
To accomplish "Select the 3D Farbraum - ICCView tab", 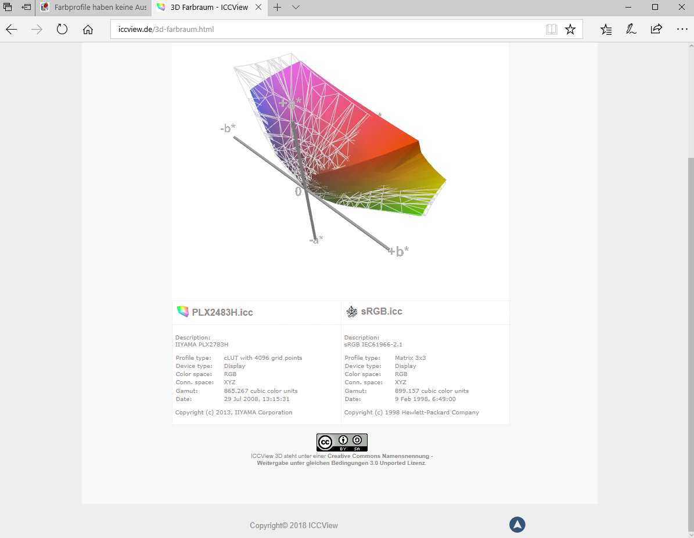I will pyautogui.click(x=209, y=8).
